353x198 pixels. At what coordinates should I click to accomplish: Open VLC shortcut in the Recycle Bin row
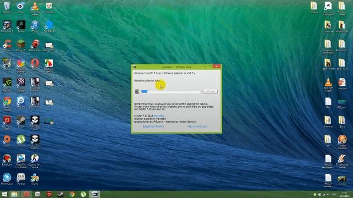(x=35, y=8)
